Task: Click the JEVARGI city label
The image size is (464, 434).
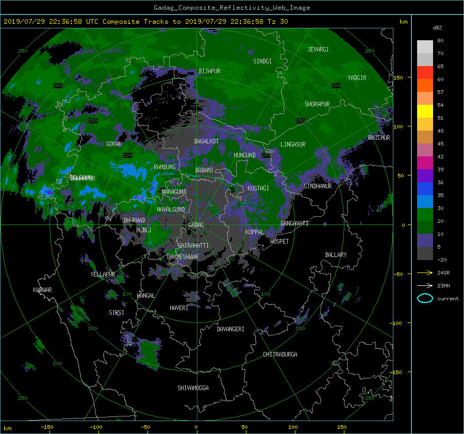Action: 318,50
